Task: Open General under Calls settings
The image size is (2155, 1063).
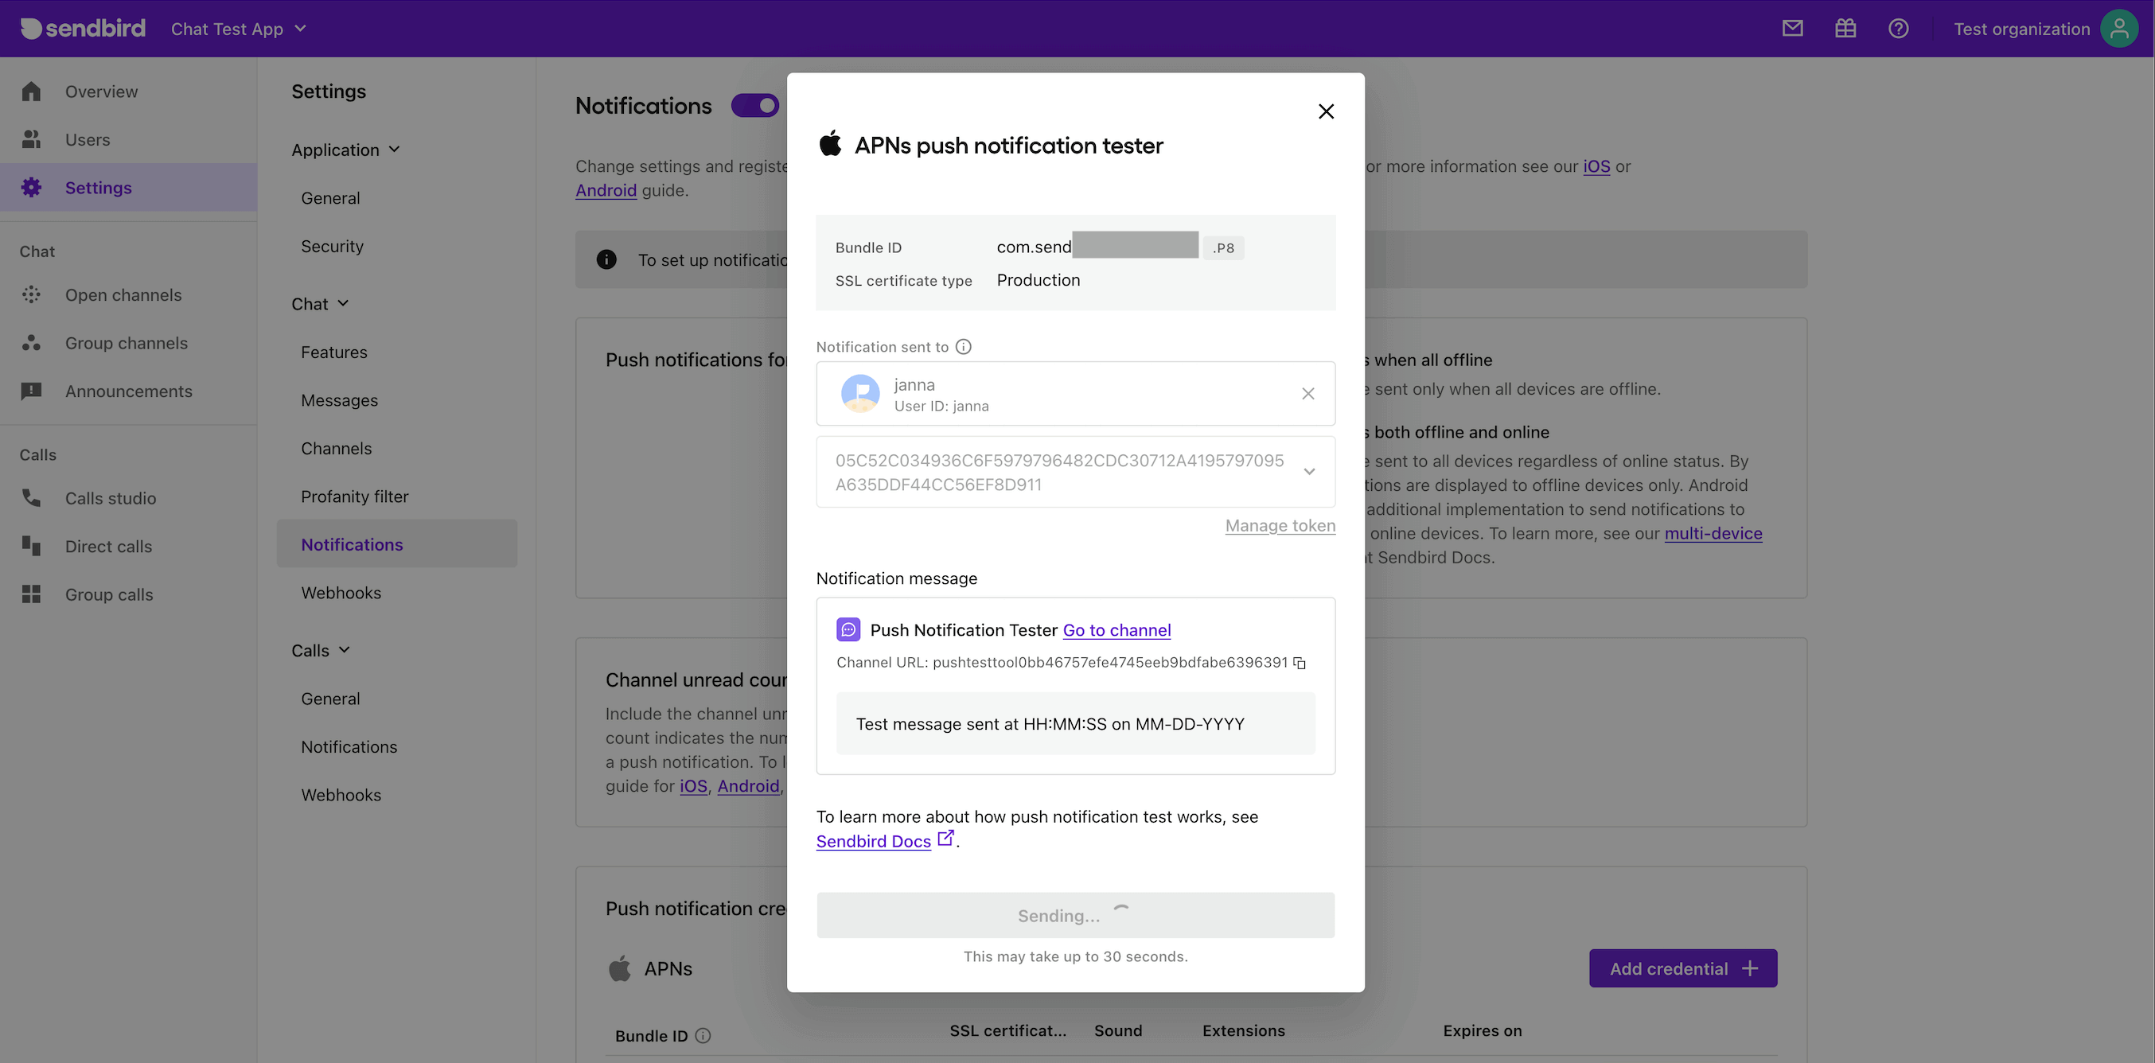Action: pyautogui.click(x=330, y=699)
